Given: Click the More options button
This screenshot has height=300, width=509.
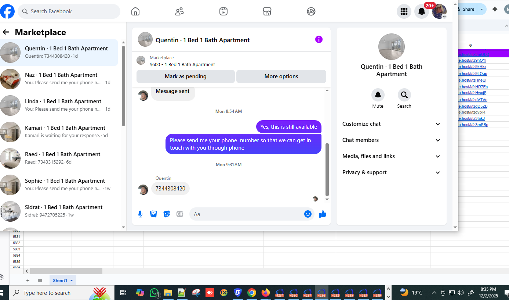Looking at the screenshot, I should click(x=281, y=76).
